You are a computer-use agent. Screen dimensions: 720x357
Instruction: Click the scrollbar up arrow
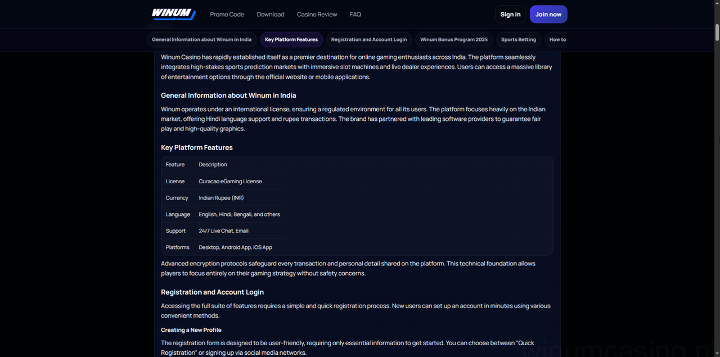(x=717, y=3)
